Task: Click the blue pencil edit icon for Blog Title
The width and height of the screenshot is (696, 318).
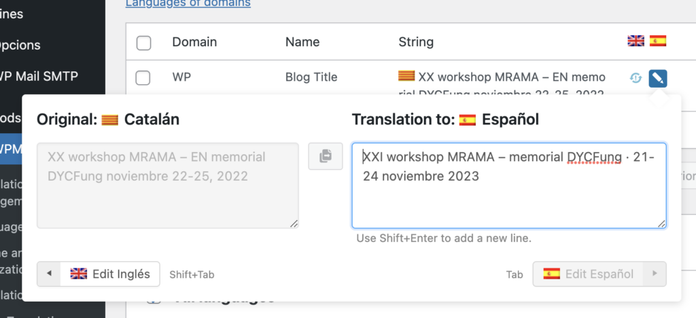Action: tap(657, 78)
